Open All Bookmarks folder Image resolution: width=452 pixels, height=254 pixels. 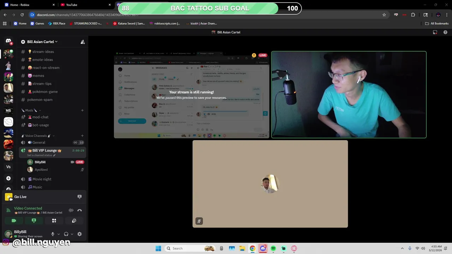click(x=437, y=23)
